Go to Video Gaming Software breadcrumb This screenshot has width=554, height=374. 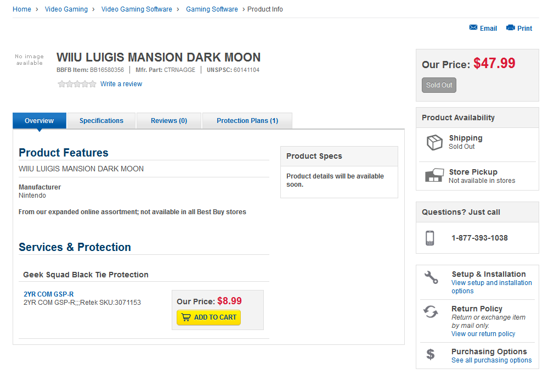(137, 9)
